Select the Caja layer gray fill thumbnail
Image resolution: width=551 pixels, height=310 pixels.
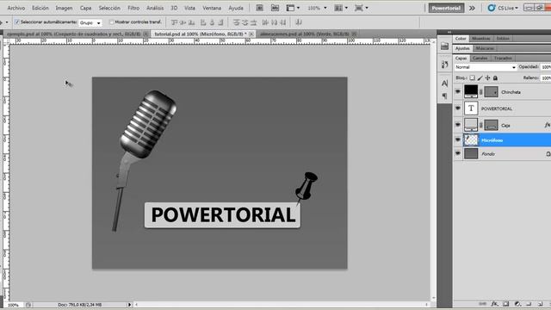click(471, 125)
